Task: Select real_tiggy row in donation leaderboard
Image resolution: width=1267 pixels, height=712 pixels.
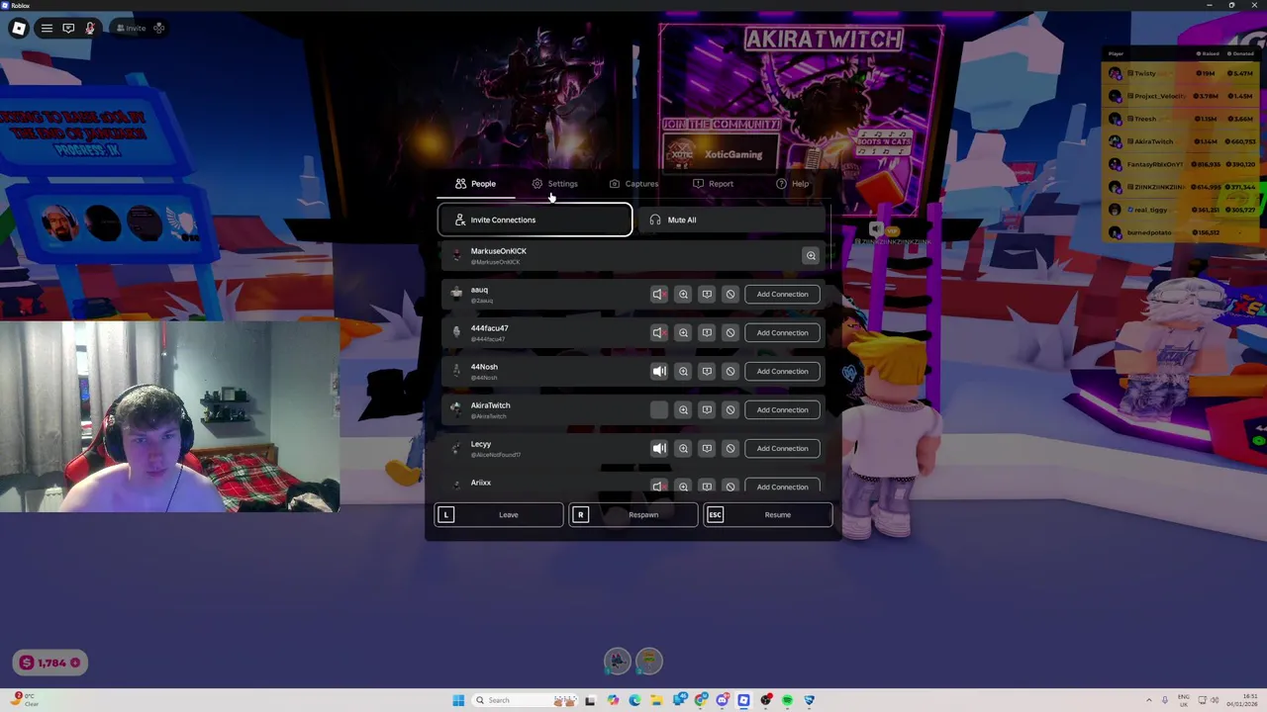Action: (1183, 210)
